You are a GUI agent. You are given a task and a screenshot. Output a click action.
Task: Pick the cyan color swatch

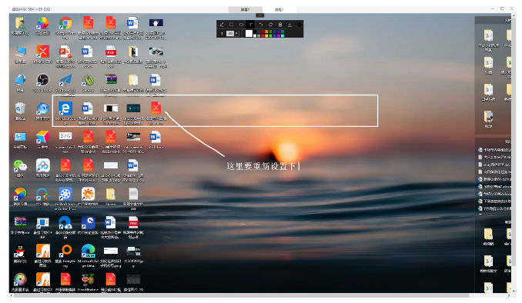283,35
